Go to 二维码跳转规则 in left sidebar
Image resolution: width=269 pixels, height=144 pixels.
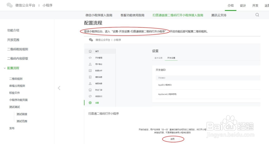click(18, 49)
